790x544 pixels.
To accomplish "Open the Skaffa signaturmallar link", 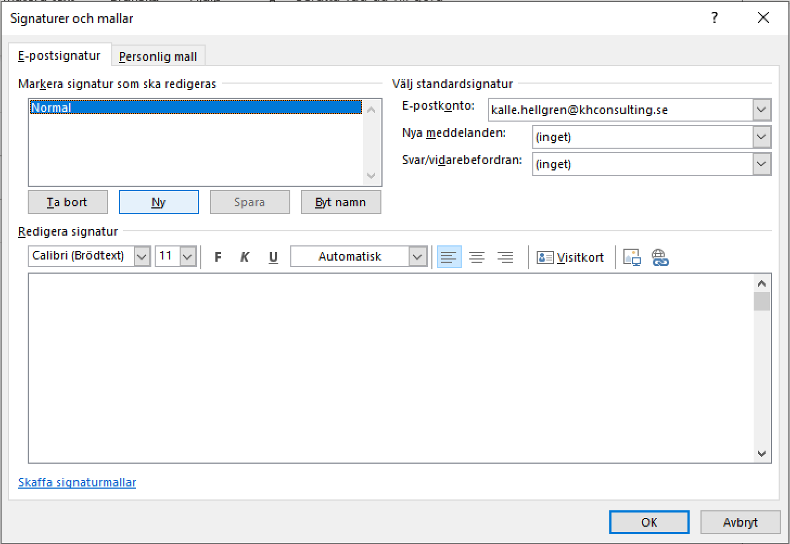I will (77, 482).
